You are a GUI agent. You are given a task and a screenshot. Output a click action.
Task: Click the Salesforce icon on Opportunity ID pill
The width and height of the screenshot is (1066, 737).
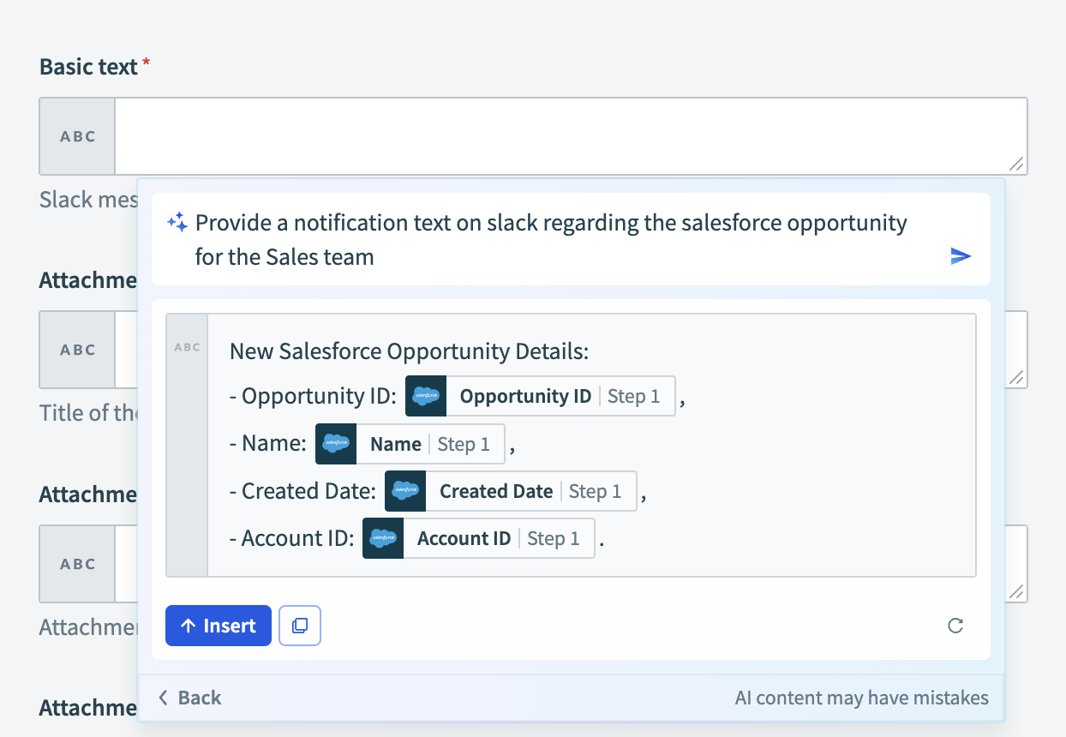click(x=426, y=396)
